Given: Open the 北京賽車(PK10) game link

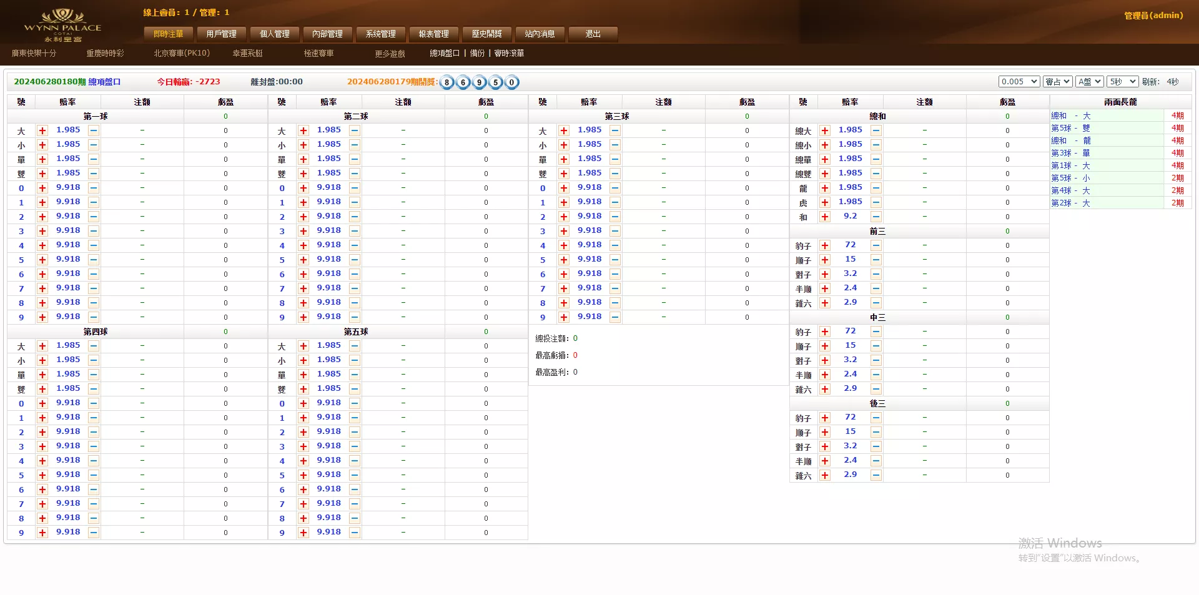Looking at the screenshot, I should click(x=182, y=53).
